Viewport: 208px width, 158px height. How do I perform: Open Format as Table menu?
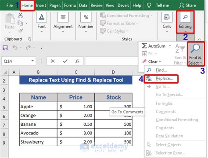click(x=119, y=23)
